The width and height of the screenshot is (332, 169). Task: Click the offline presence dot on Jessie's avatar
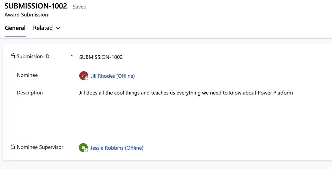click(86, 151)
